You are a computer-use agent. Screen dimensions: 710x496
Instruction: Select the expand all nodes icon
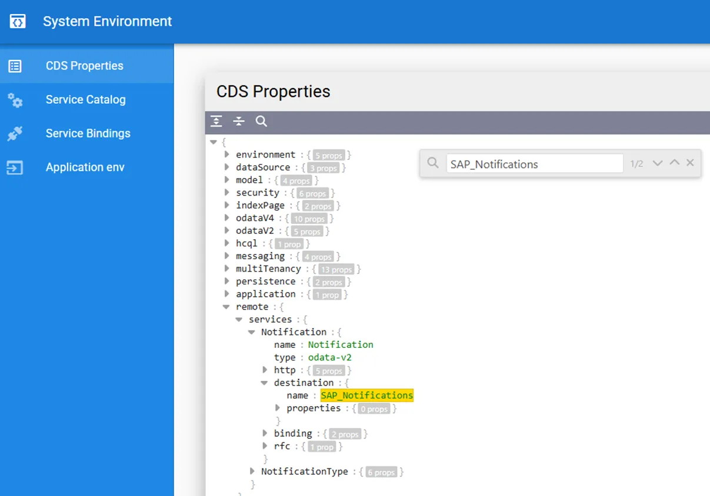216,122
